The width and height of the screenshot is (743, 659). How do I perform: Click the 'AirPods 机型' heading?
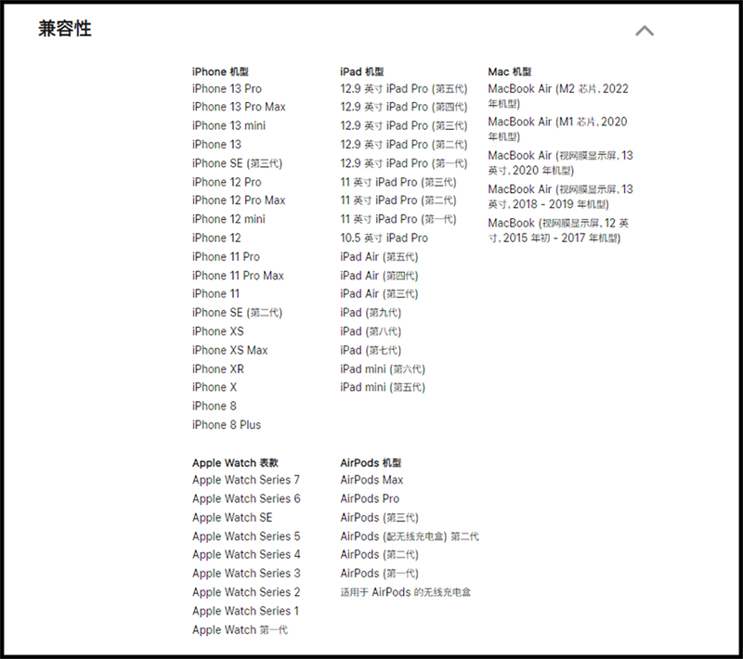click(x=371, y=463)
